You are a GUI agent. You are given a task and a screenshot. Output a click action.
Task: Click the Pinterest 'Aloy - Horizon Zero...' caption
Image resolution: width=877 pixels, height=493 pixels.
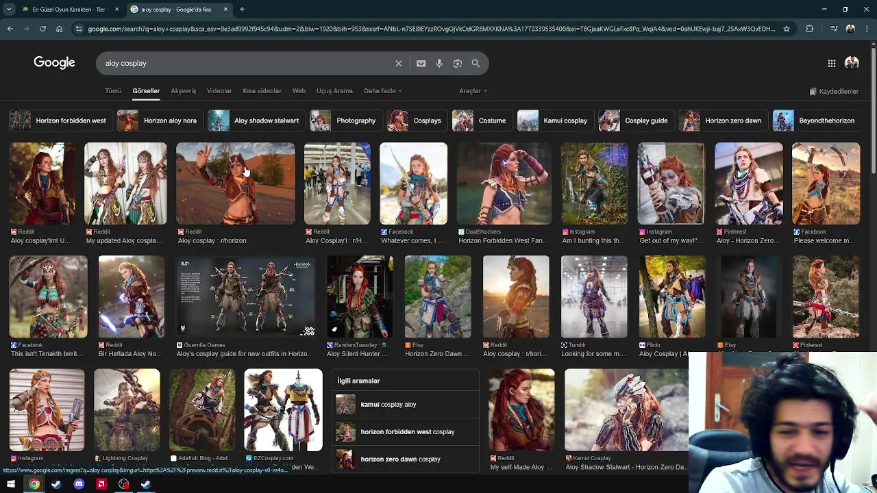(748, 241)
